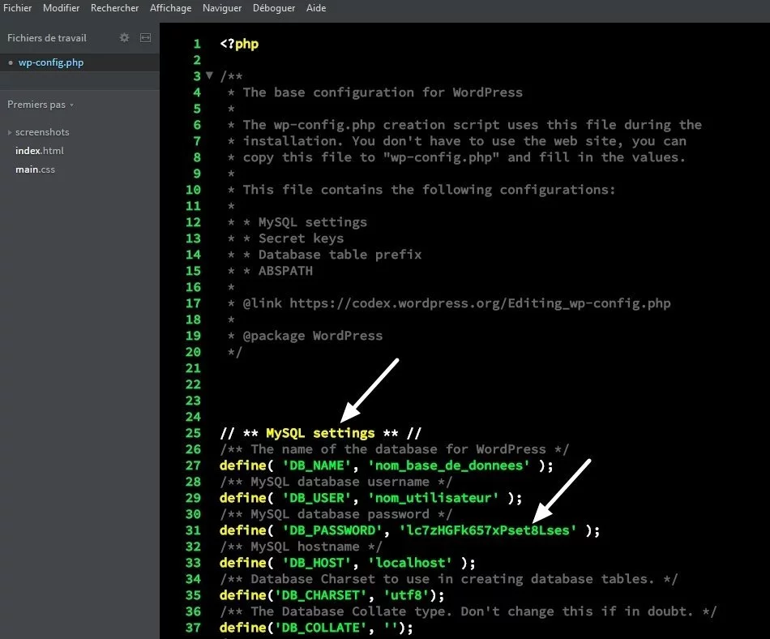Click the codex.wordpress.org URL on line 17

[480, 303]
